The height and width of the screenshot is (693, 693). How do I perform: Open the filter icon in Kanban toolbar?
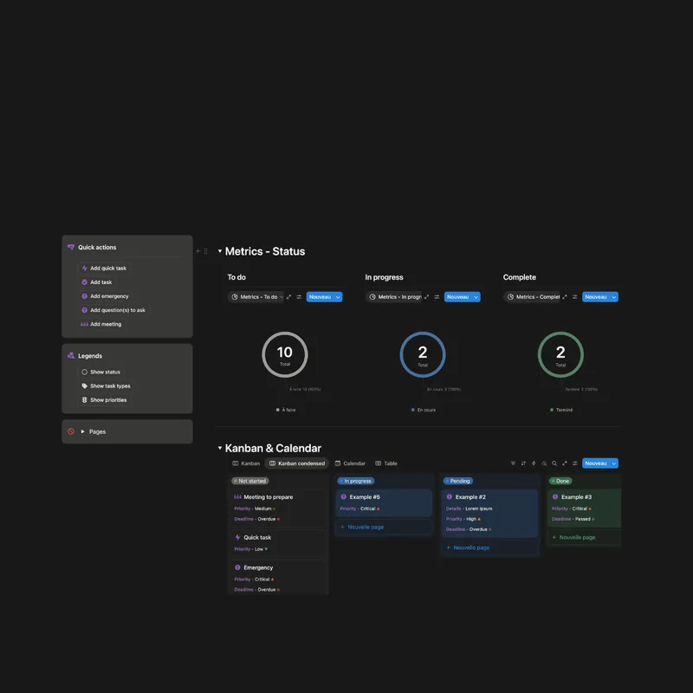(513, 463)
